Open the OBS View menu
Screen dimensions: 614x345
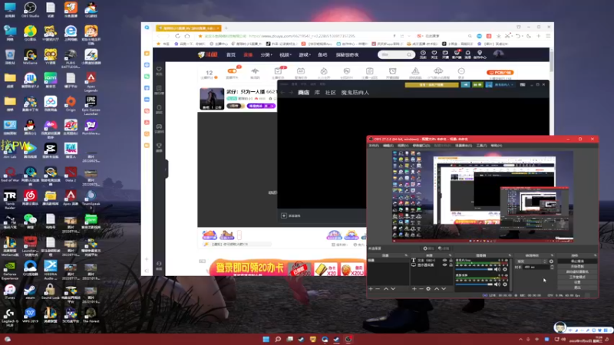tap(403, 146)
